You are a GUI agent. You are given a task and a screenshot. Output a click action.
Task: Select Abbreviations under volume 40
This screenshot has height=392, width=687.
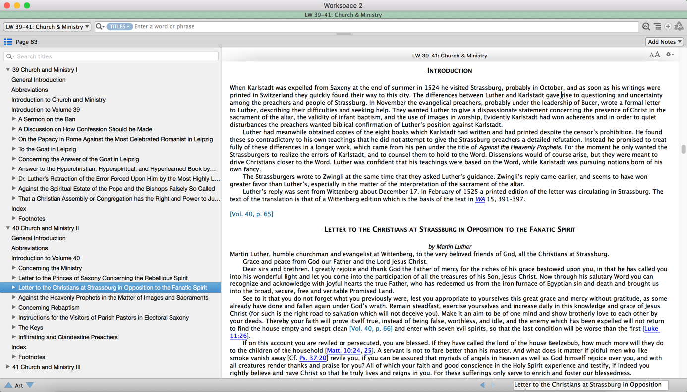[30, 248]
